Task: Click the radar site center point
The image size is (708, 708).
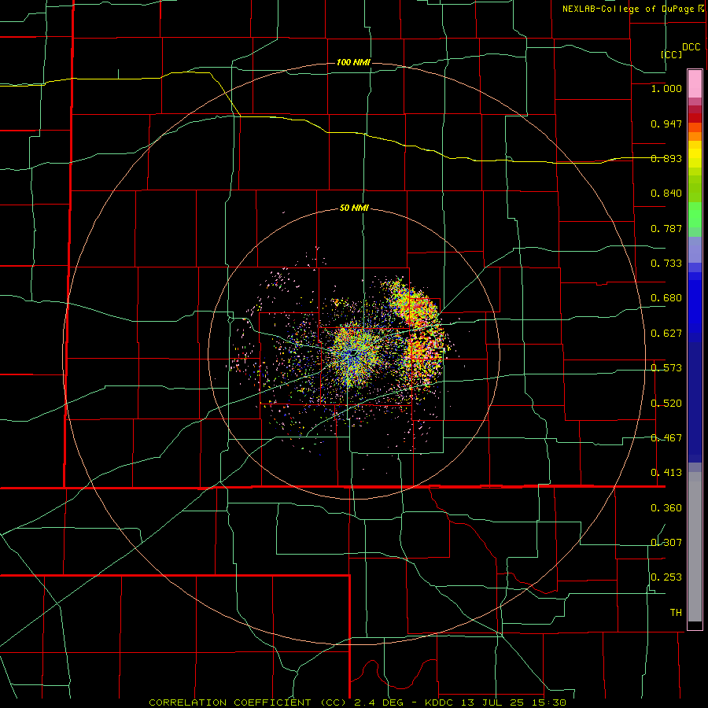Action: click(355, 352)
